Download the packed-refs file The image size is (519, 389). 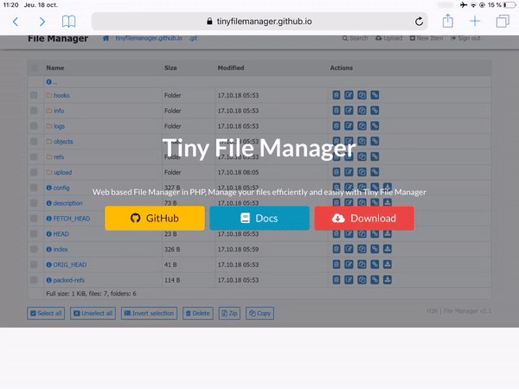click(x=388, y=280)
